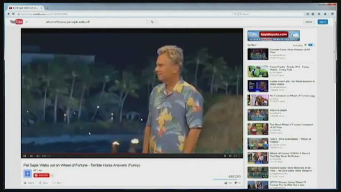The width and height of the screenshot is (341, 192).
Task: Expand the More actions menu
Action: [57, 183]
